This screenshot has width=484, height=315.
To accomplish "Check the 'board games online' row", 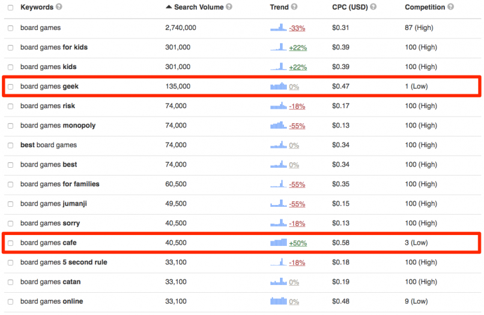I will pos(10,302).
